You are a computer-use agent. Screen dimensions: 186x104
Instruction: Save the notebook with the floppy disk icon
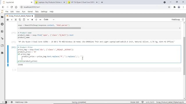tap(8, 20)
